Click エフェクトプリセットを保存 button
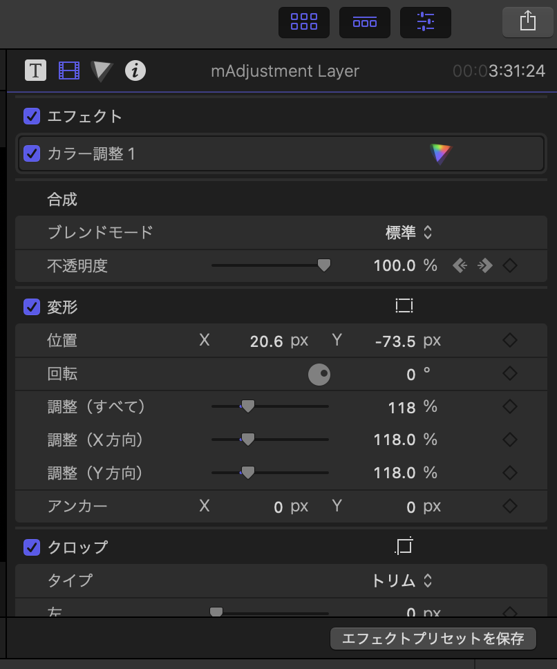This screenshot has height=669, width=557. point(433,639)
